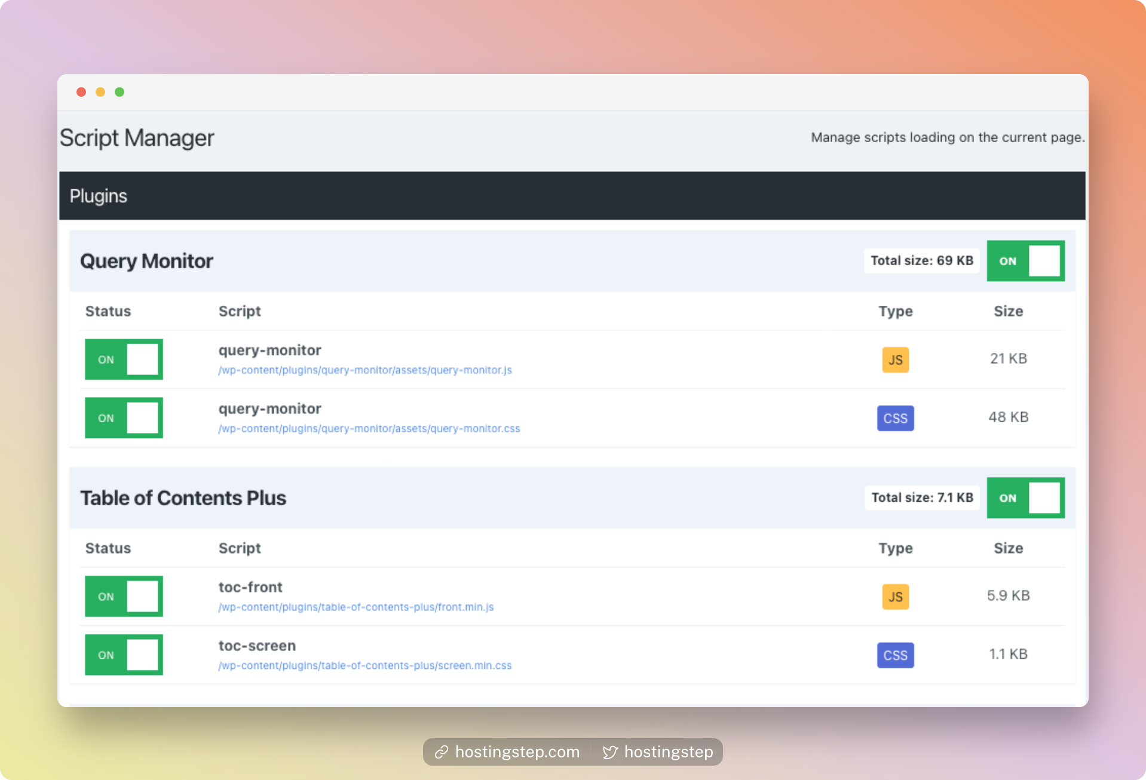
Task: Click the Query Monitor plugin heading
Action: 146,261
